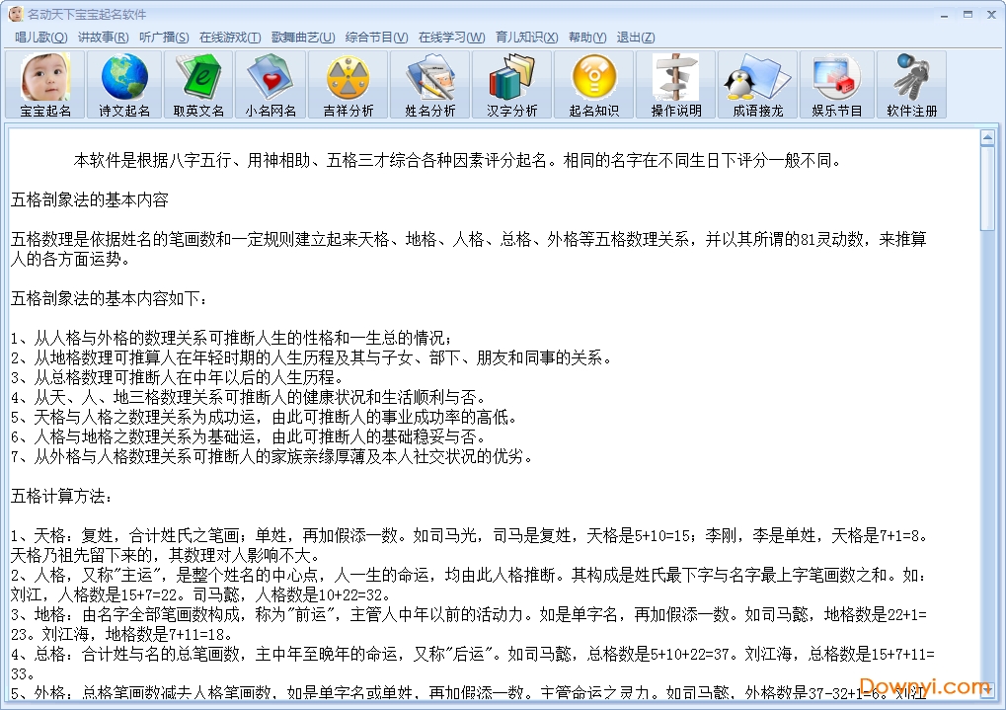The height and width of the screenshot is (710, 1006).
Task: Select the 小名网名 nickname icon
Action: tap(271, 85)
